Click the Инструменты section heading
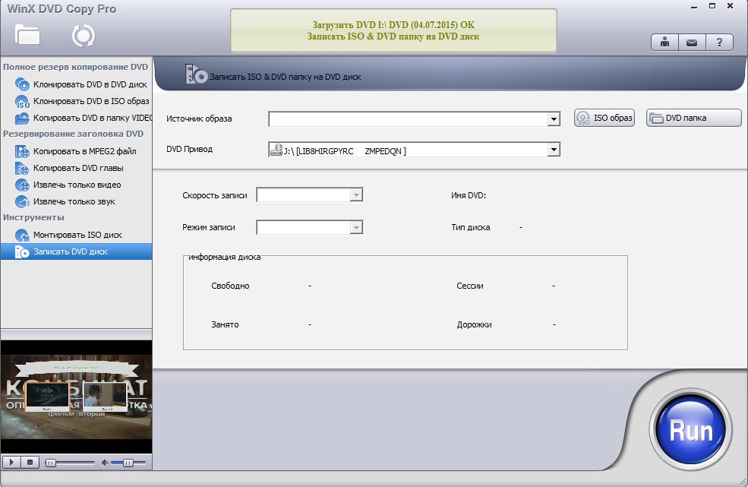Image resolution: width=748 pixels, height=487 pixels. click(x=33, y=217)
